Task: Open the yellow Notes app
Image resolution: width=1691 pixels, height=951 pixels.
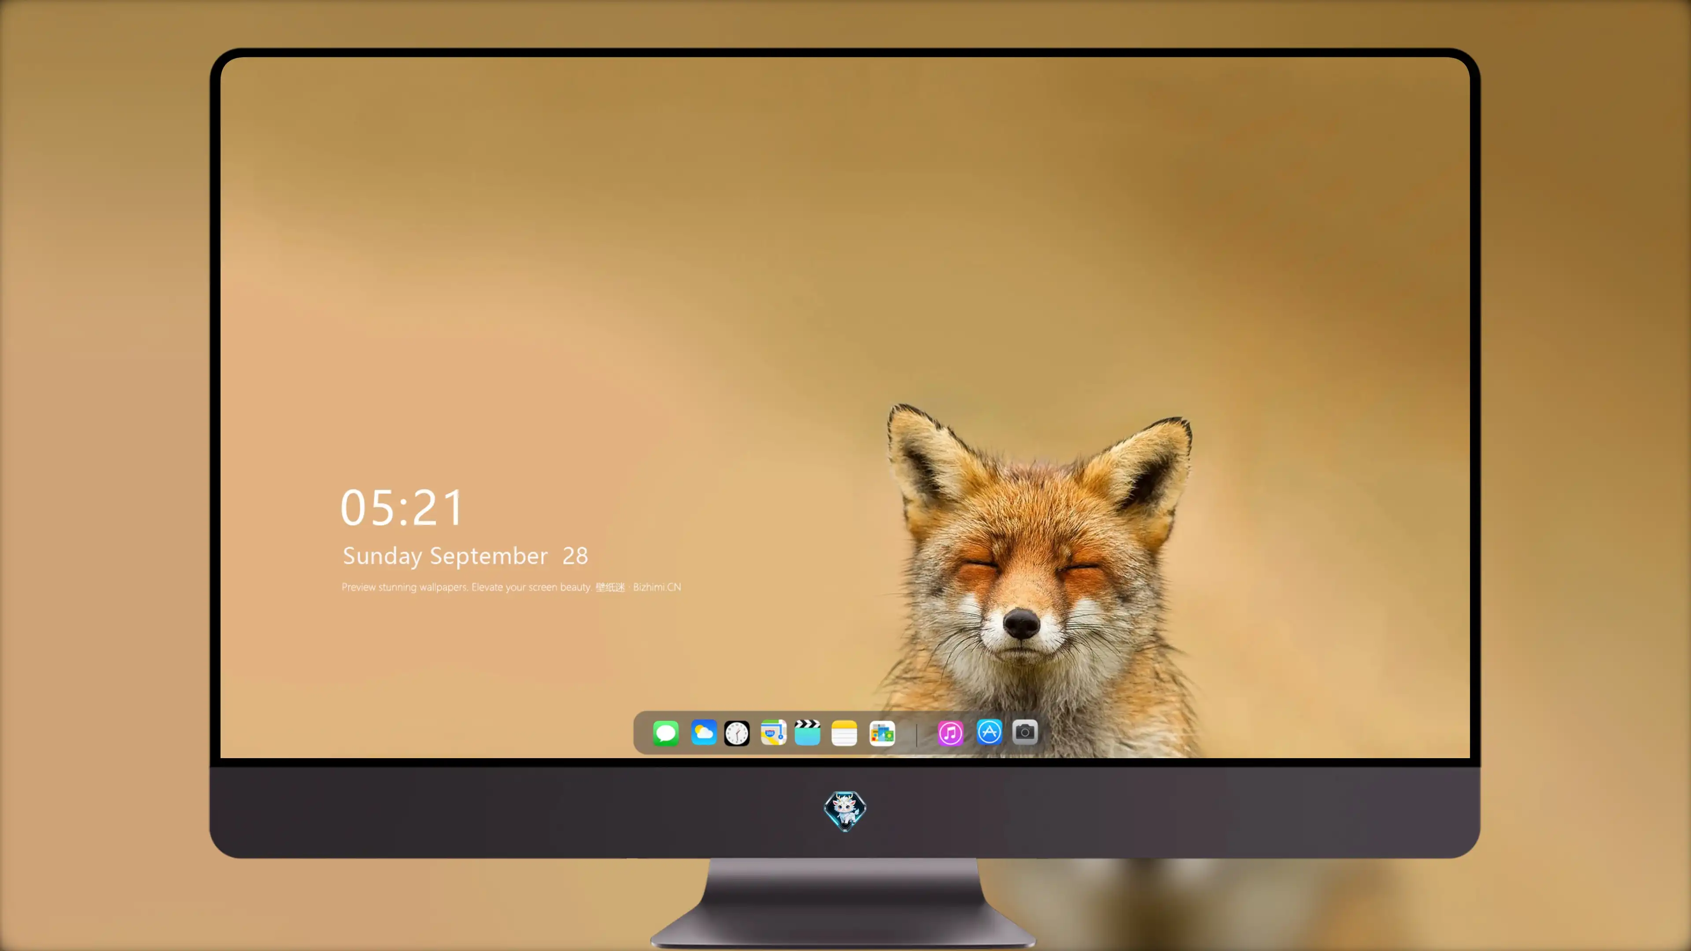Action: pyautogui.click(x=844, y=733)
